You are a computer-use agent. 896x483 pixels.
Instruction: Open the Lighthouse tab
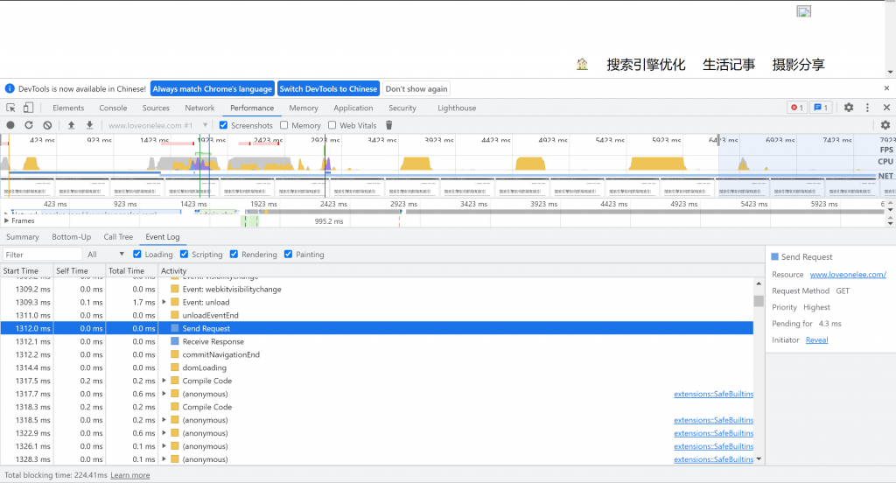[x=457, y=108]
